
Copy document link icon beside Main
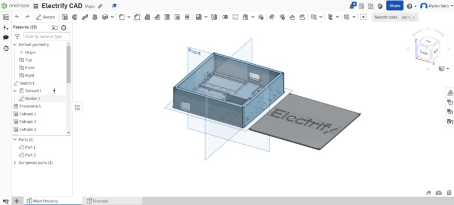click(100, 6)
